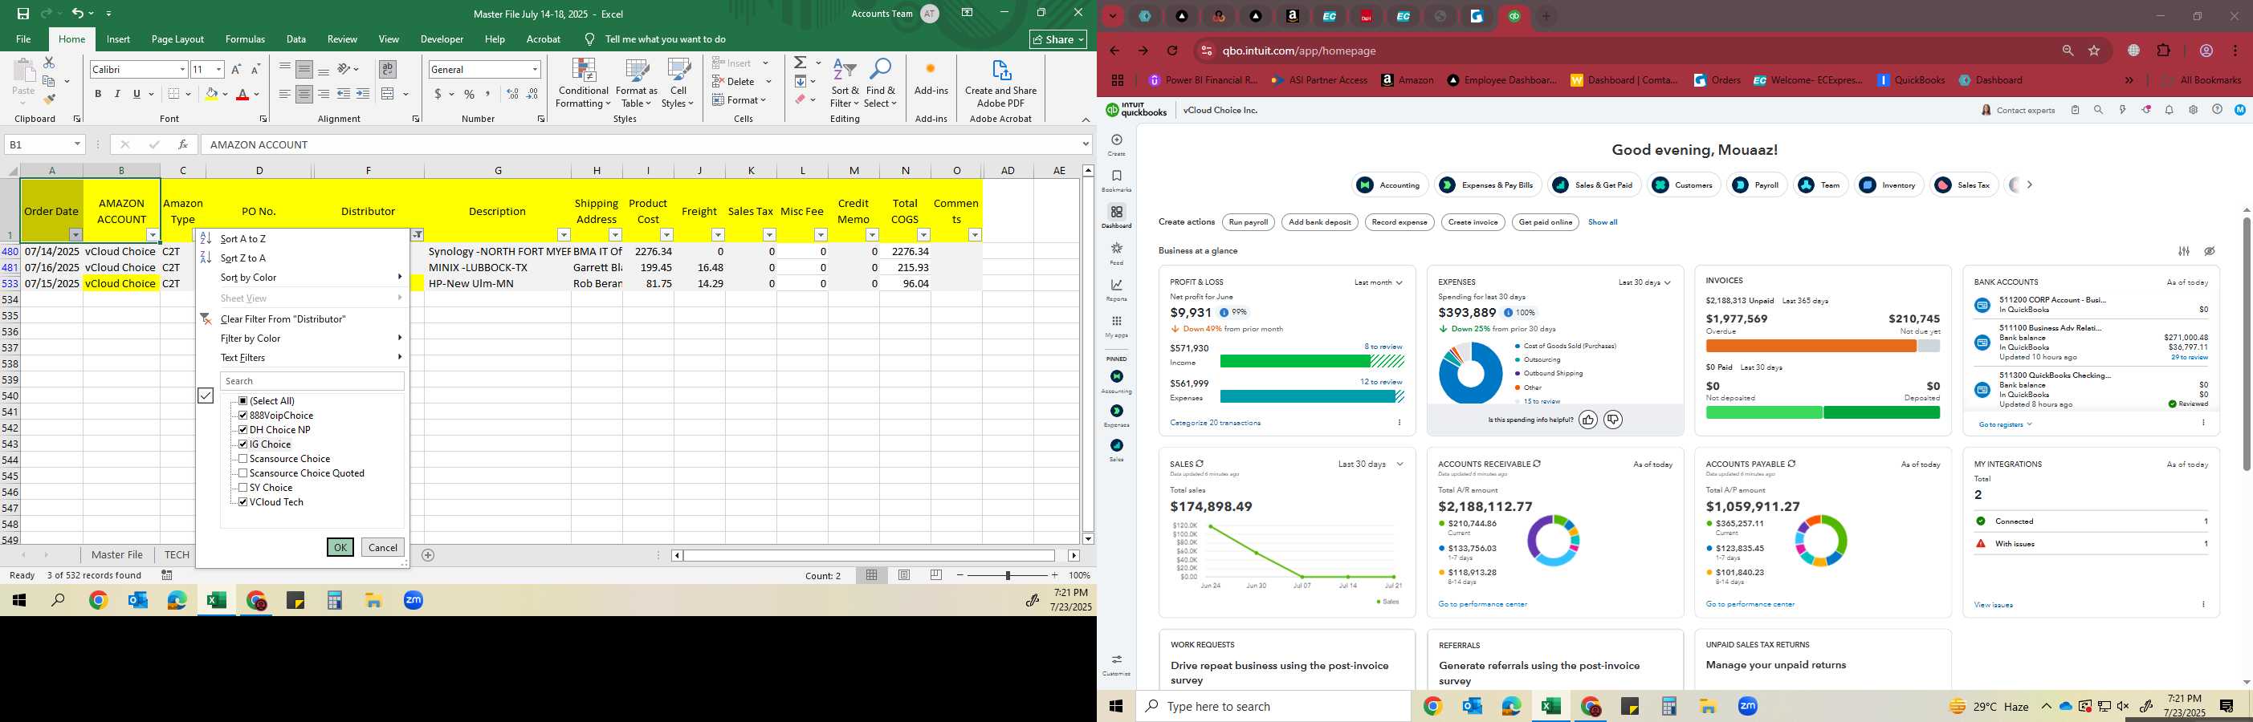Open Fill Color swatch in ribbon
This screenshot has height=722, width=2253.
pyautogui.click(x=211, y=95)
